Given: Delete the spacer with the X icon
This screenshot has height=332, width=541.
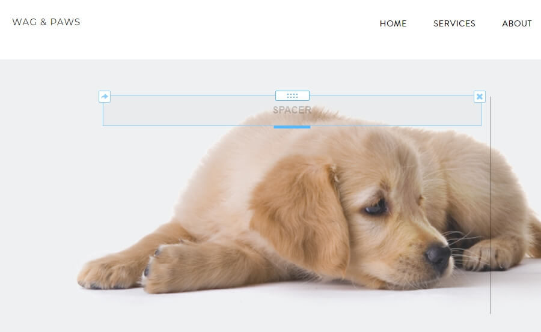Looking at the screenshot, I should point(480,97).
